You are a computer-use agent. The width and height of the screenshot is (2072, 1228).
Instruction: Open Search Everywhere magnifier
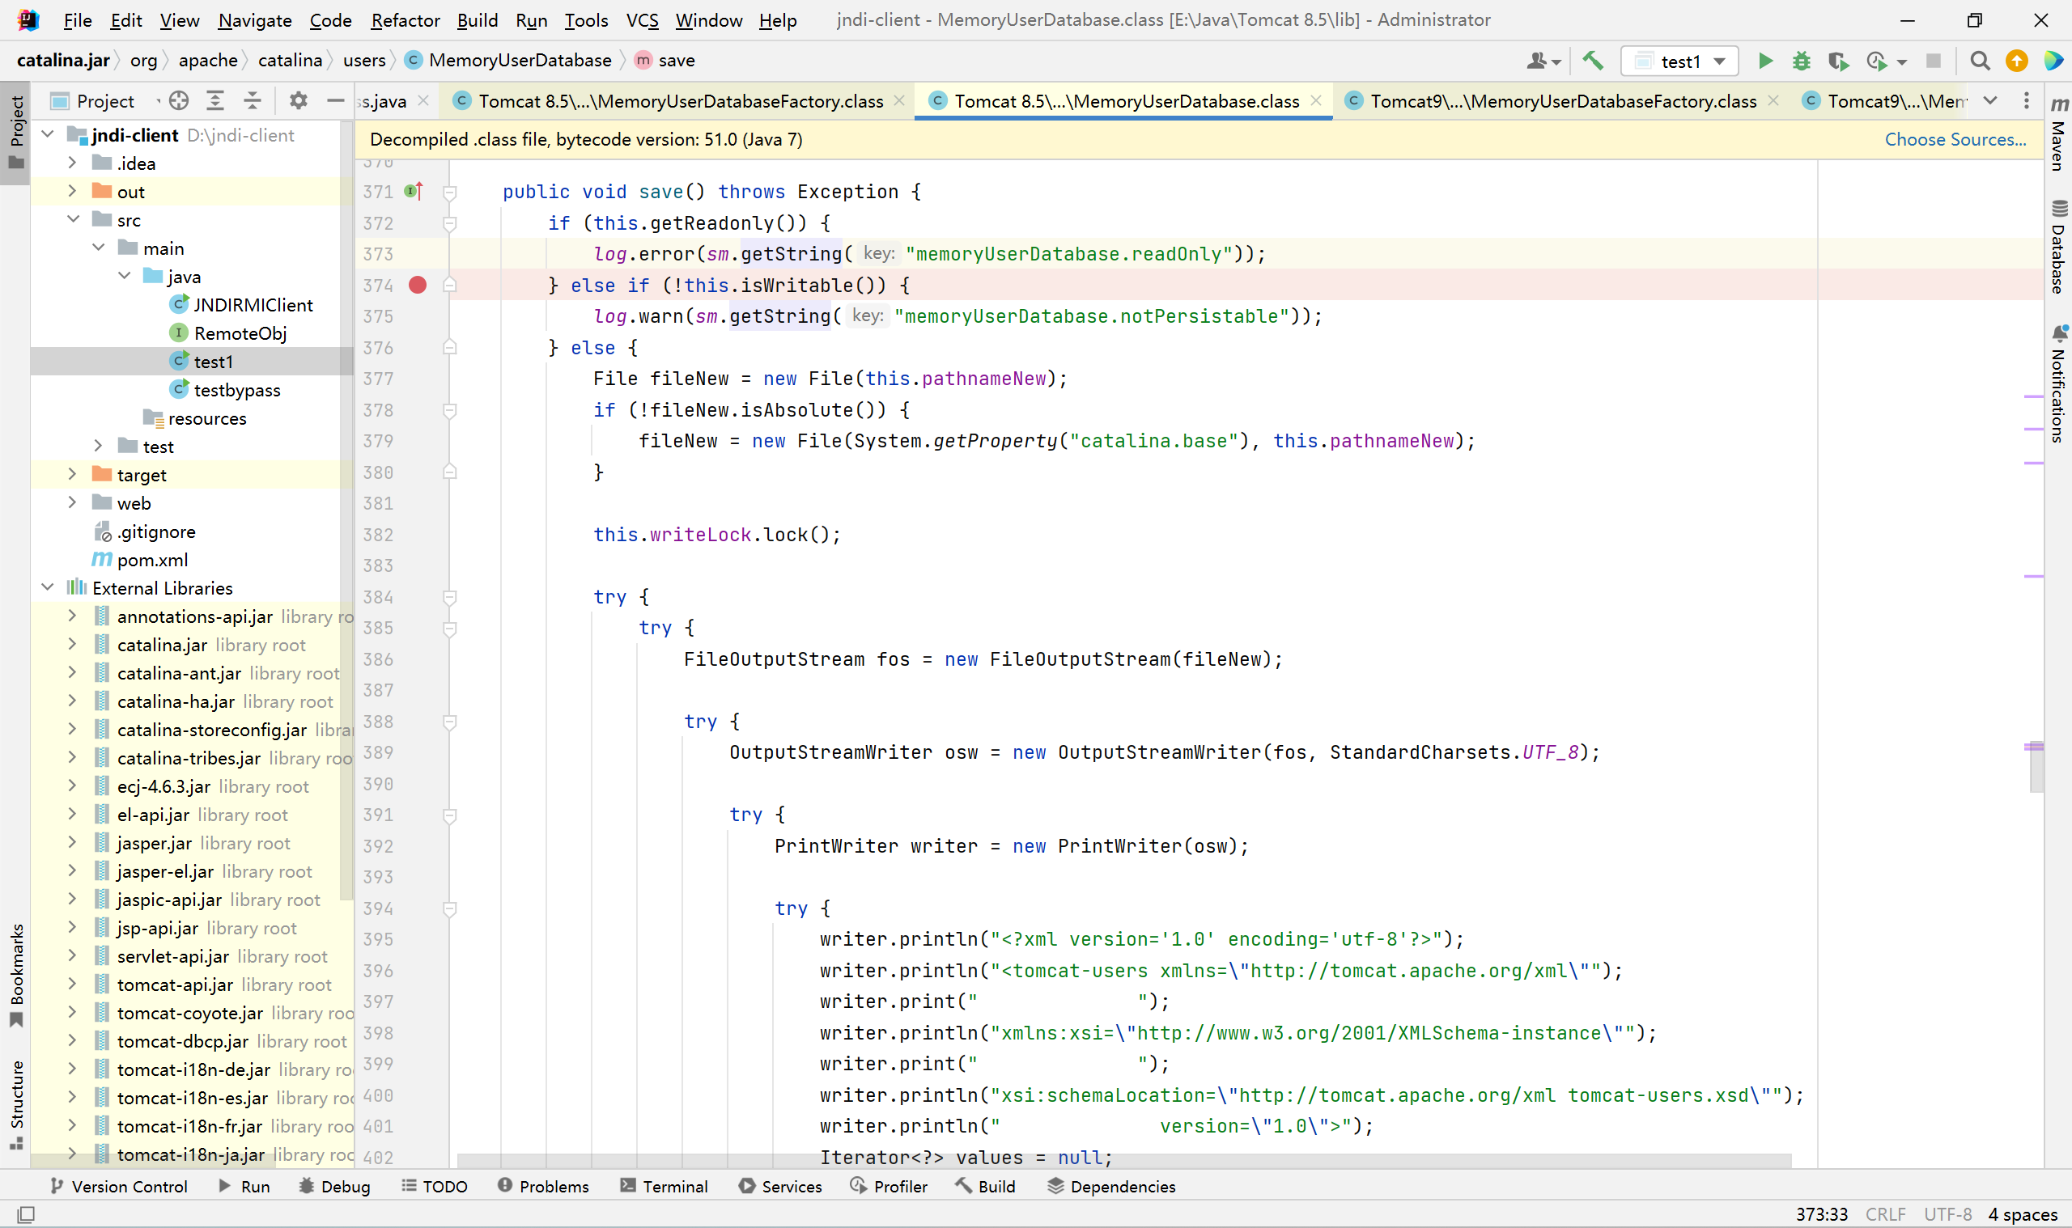(x=1980, y=61)
